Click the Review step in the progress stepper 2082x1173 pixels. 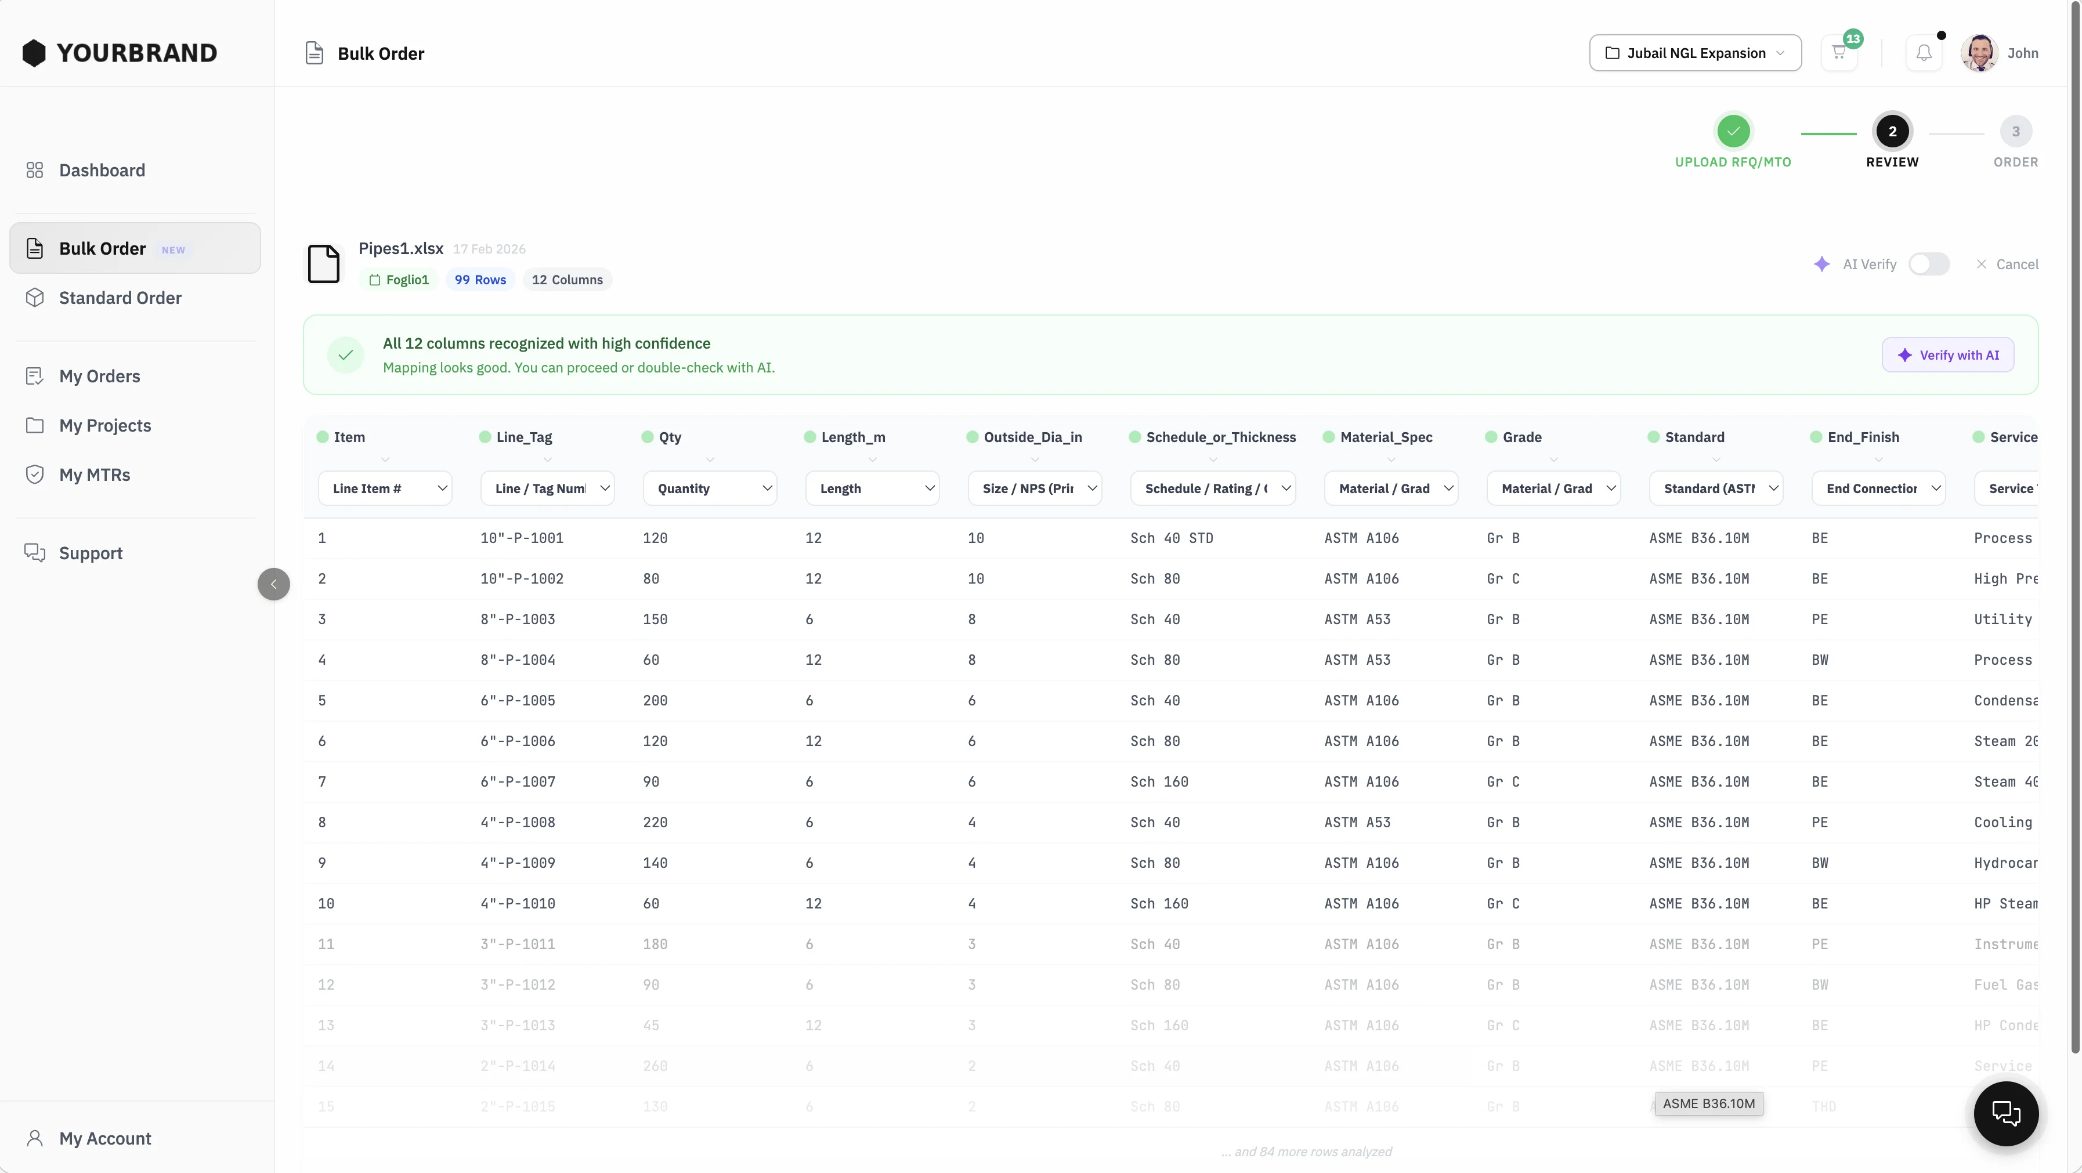1892,132
